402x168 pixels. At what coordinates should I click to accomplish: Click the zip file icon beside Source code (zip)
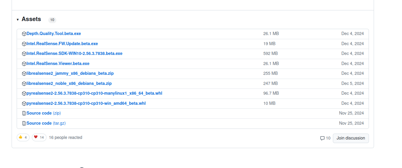tap(24, 113)
